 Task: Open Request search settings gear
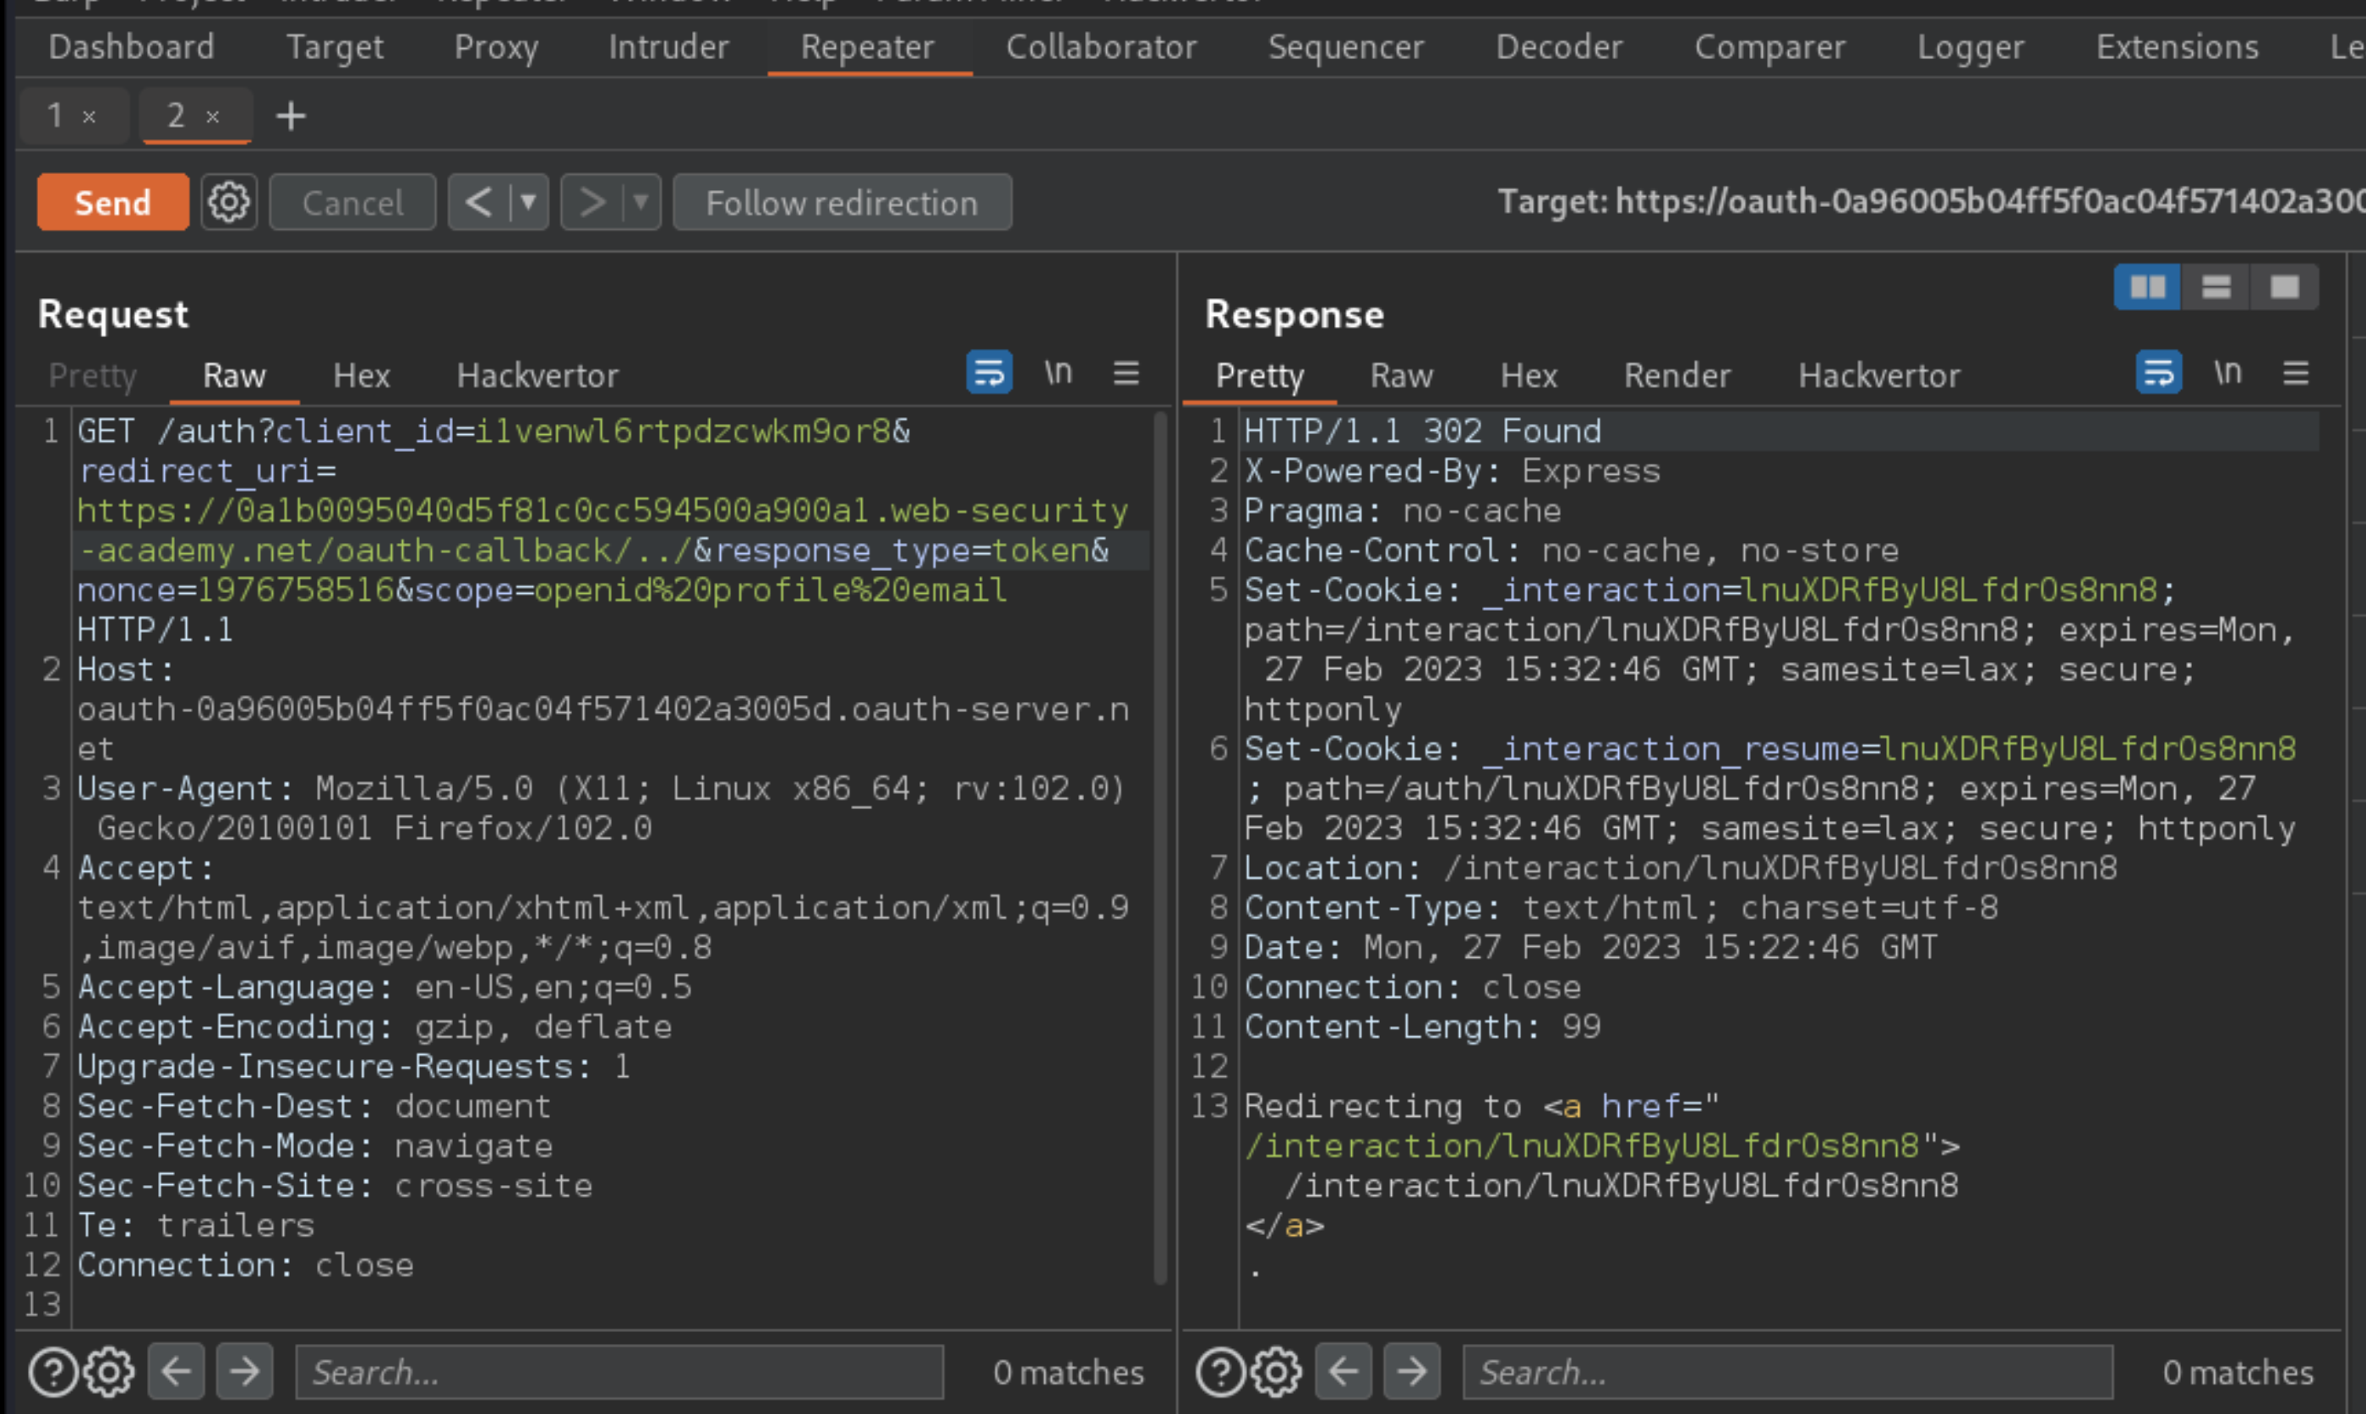click(x=109, y=1372)
